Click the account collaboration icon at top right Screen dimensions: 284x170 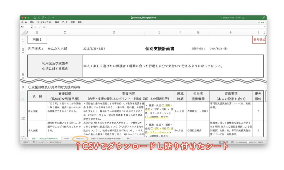click(263, 17)
